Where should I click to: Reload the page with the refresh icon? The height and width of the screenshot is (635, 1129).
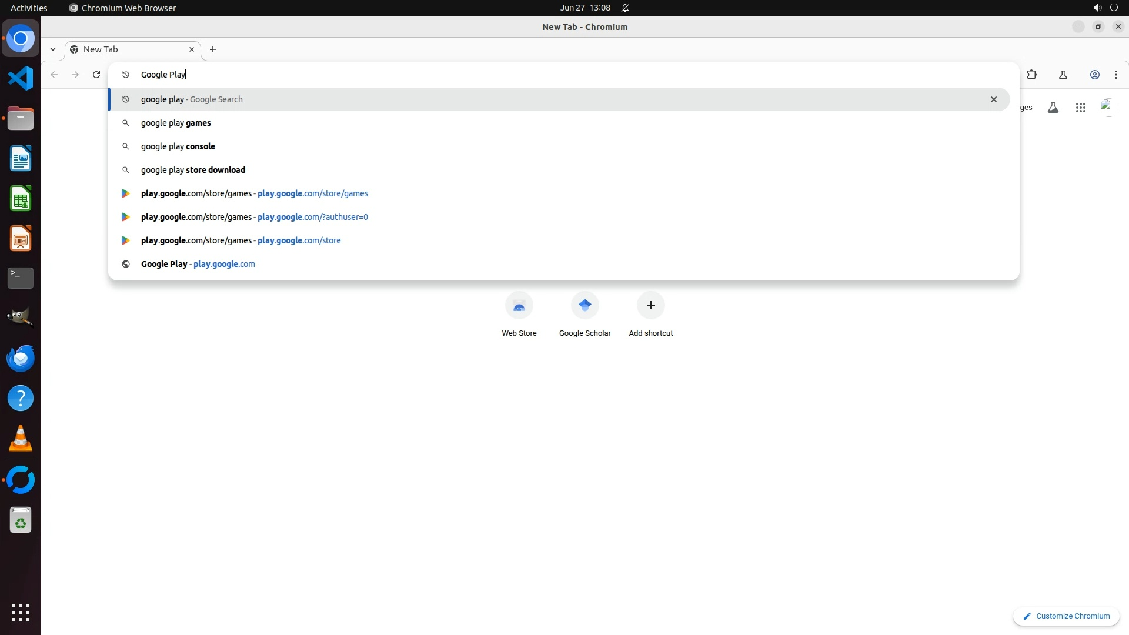click(x=96, y=75)
